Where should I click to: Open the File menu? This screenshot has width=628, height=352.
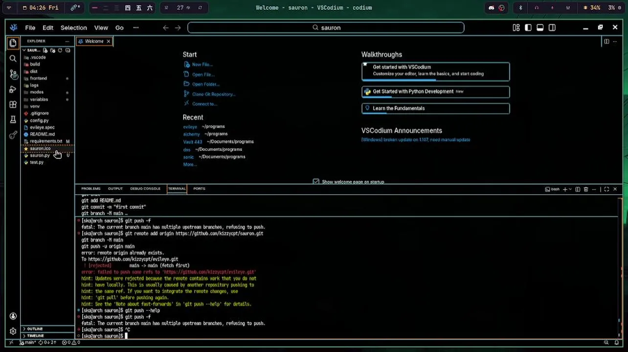point(30,28)
